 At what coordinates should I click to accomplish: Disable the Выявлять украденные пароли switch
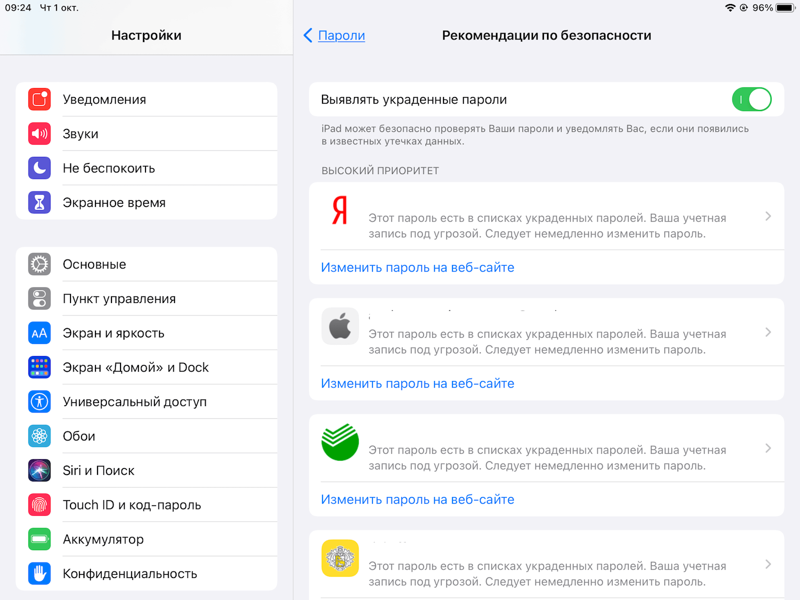tap(751, 99)
